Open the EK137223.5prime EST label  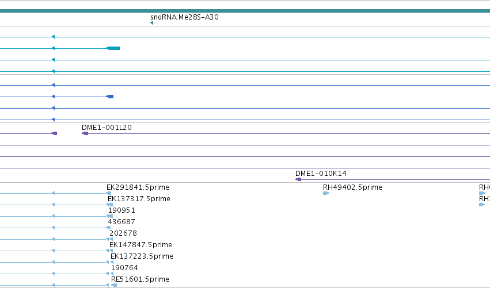click(x=142, y=256)
